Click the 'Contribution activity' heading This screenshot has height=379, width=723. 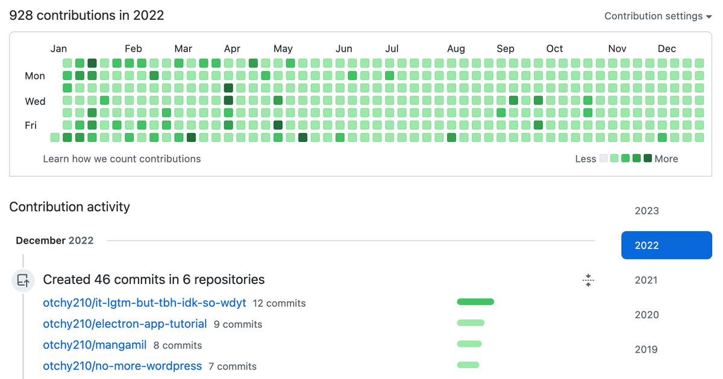(x=70, y=207)
